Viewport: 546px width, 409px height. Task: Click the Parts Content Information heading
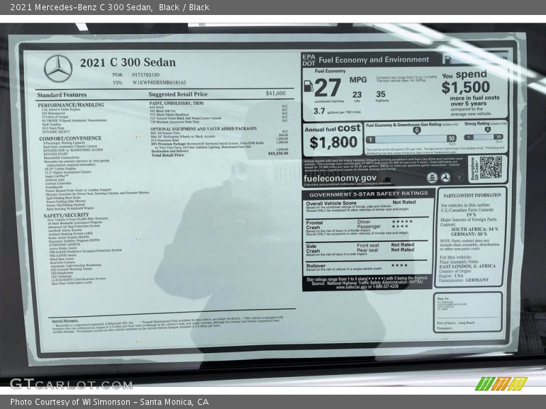pyautogui.click(x=472, y=196)
